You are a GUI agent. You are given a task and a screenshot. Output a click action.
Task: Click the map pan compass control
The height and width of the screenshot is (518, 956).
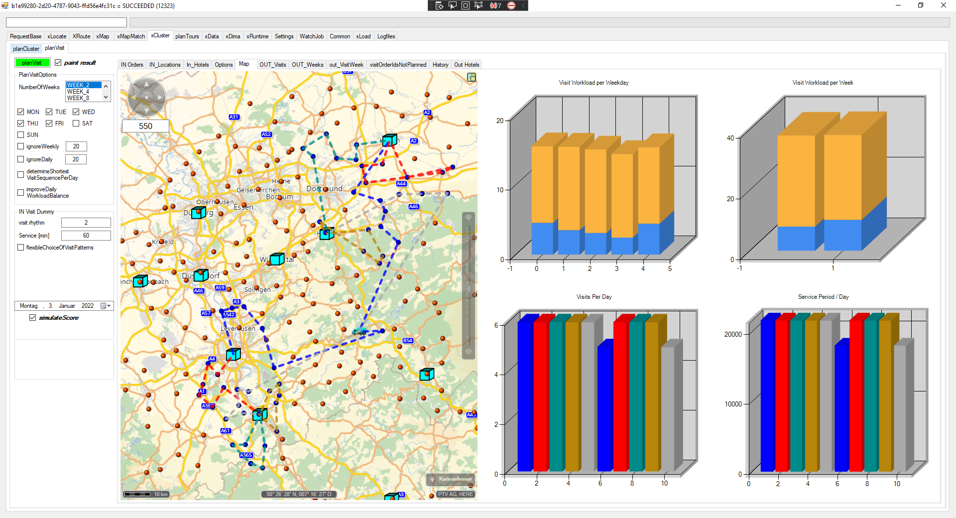coord(146,97)
